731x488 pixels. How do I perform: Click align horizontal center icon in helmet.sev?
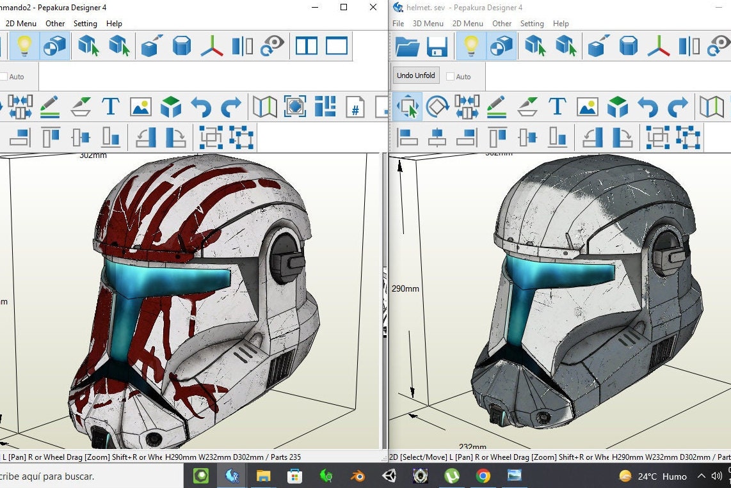tap(437, 138)
